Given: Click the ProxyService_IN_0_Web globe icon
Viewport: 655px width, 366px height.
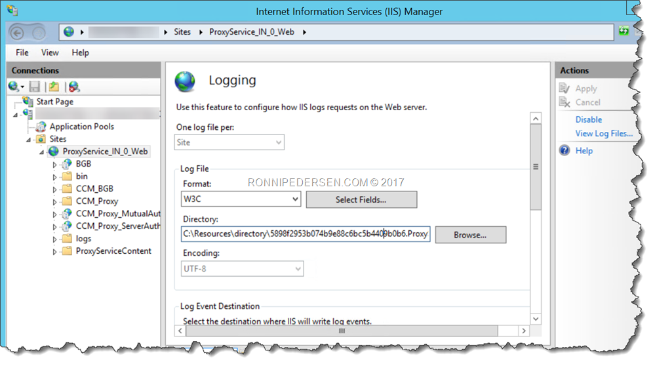Looking at the screenshot, I should (54, 152).
